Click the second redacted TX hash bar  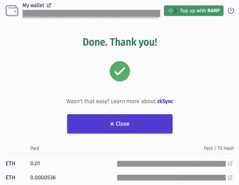click(x=171, y=178)
